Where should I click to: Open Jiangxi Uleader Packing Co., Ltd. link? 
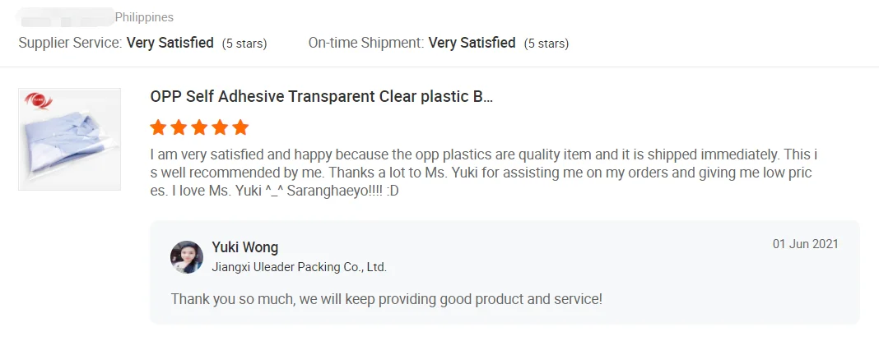(299, 267)
